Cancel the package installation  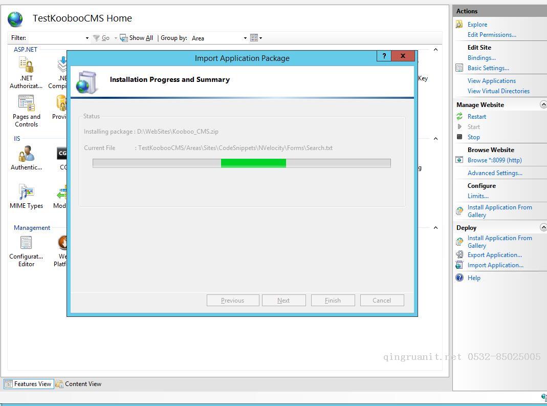point(382,300)
